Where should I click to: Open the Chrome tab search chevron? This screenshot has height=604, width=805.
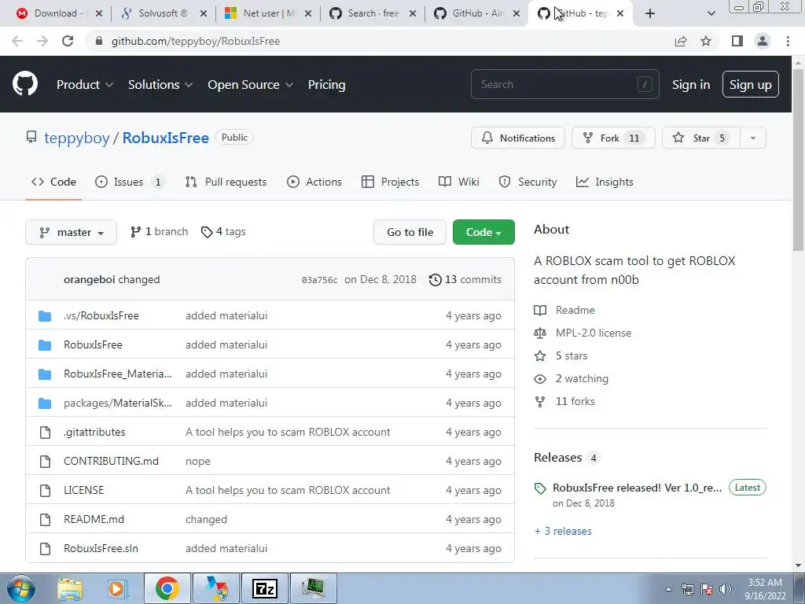pos(711,13)
